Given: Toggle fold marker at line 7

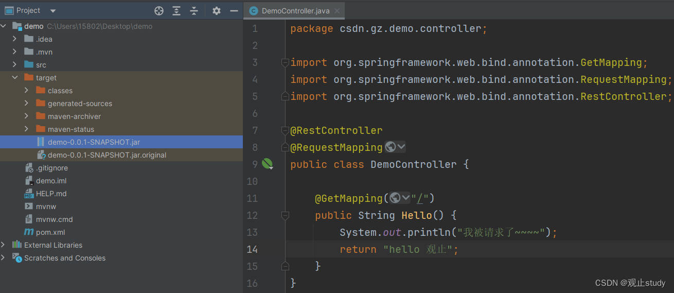Looking at the screenshot, I should click(285, 130).
